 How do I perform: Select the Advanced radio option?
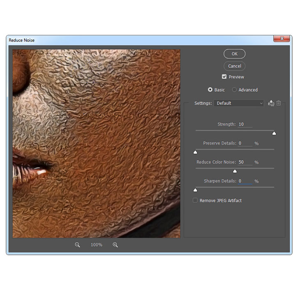point(234,90)
